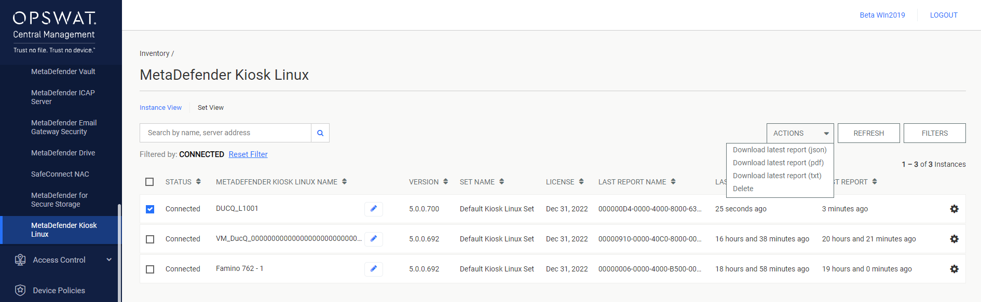Uncheck the DUCQ_L1001 row checkbox
The image size is (981, 302).
pyautogui.click(x=150, y=209)
